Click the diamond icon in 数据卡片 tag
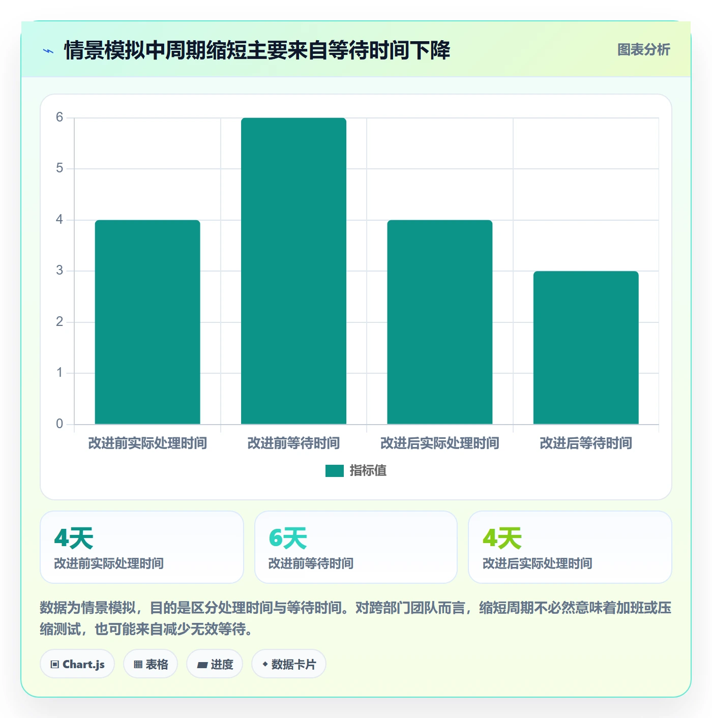This screenshot has width=712, height=718. (265, 664)
